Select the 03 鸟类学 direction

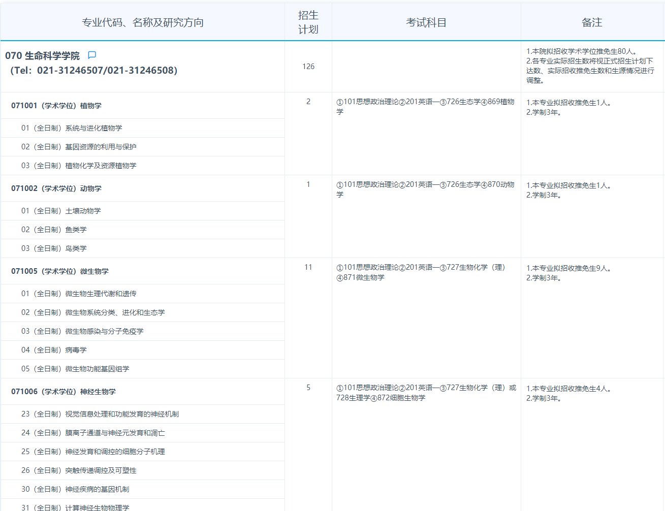[54, 248]
